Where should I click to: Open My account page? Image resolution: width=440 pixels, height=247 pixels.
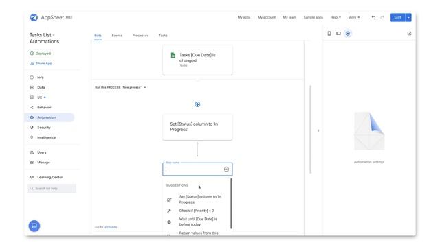(x=267, y=17)
